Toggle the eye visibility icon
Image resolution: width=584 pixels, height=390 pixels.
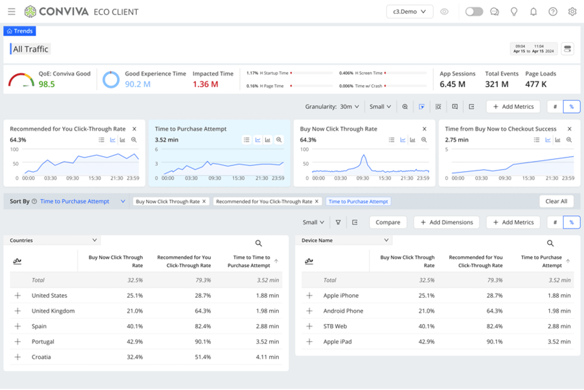point(444,12)
